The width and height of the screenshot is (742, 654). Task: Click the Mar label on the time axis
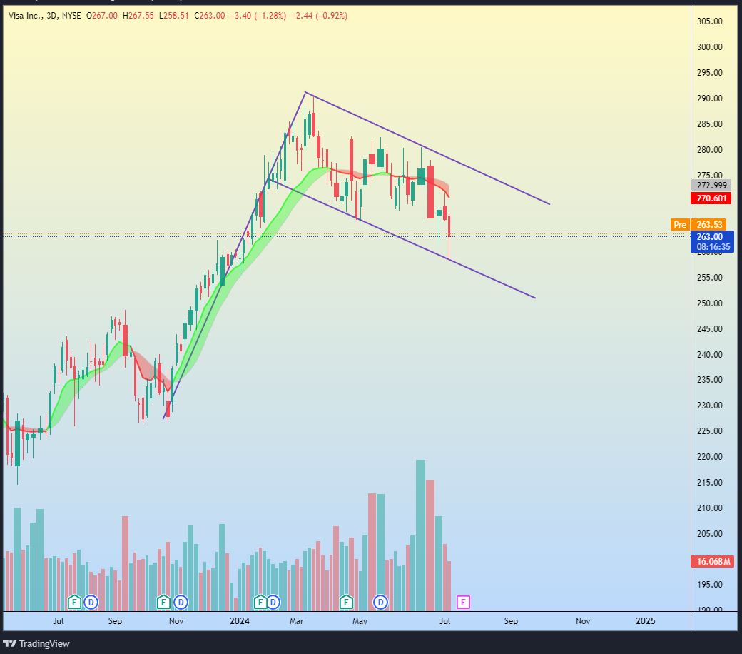(296, 621)
